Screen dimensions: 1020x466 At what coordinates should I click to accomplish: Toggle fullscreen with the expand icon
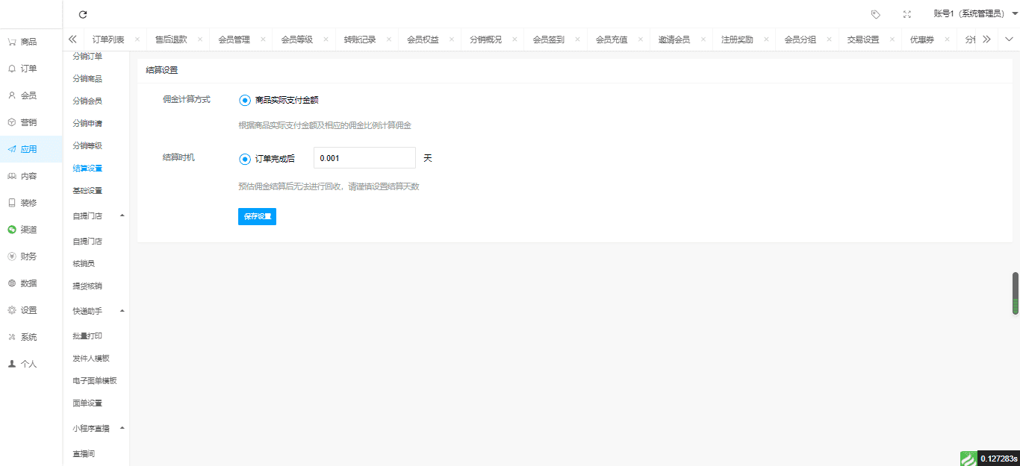[x=907, y=14]
